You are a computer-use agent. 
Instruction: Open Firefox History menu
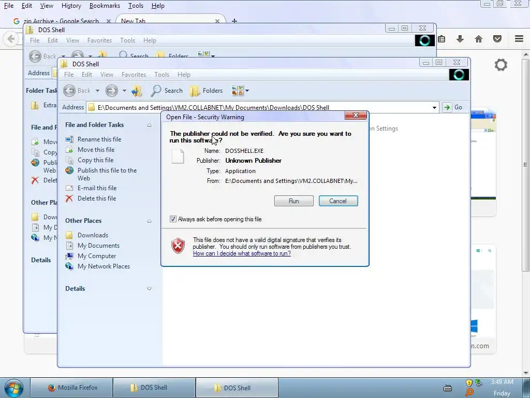(71, 6)
